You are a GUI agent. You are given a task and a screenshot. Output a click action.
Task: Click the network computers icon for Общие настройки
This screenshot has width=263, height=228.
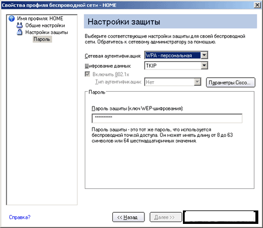pos(19,25)
